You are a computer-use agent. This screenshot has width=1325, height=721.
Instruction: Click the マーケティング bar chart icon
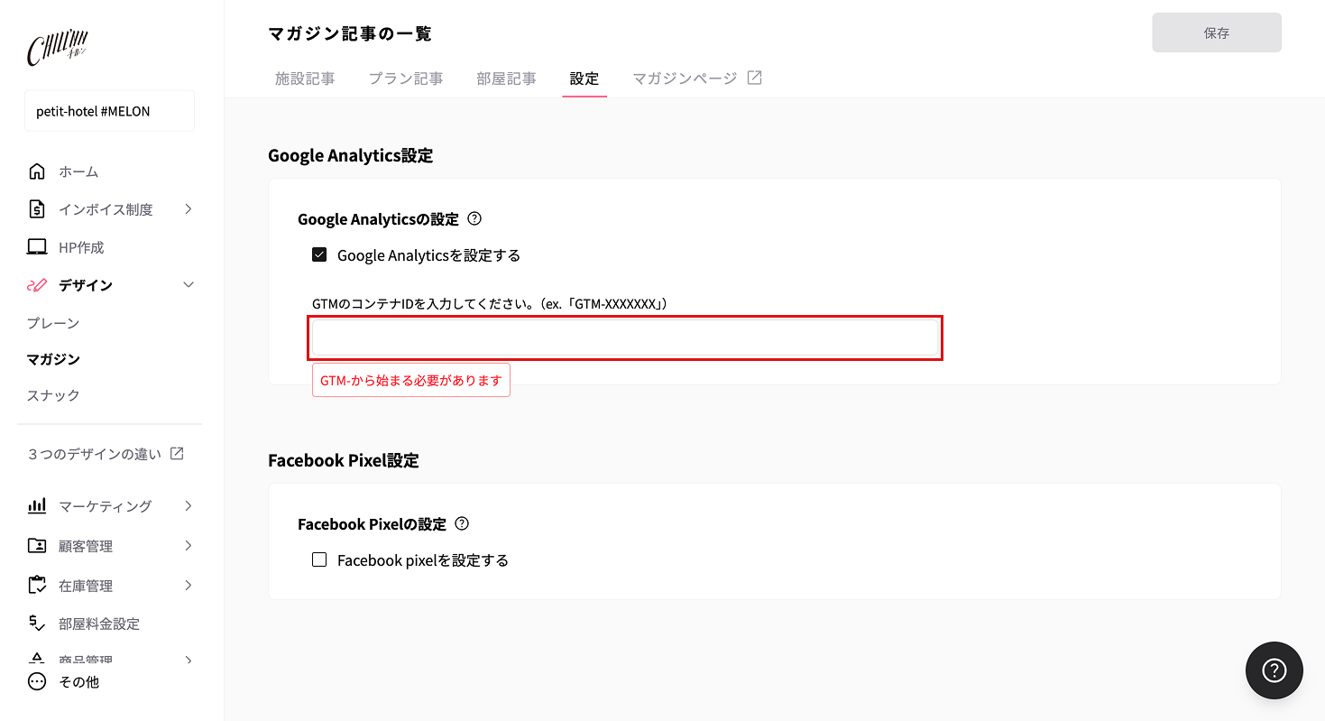[37, 506]
